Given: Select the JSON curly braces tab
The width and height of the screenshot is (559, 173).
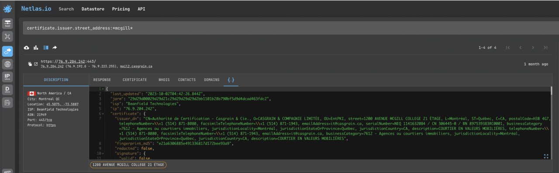Looking at the screenshot, I should point(231,80).
